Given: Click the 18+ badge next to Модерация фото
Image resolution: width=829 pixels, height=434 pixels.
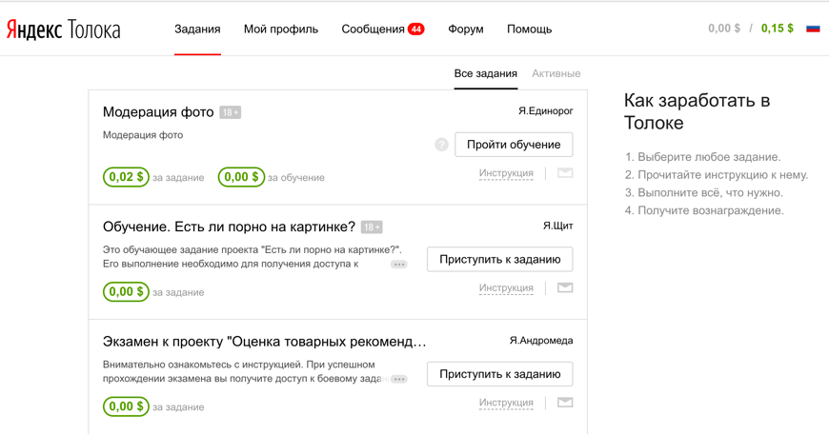Looking at the screenshot, I should tap(230, 112).
